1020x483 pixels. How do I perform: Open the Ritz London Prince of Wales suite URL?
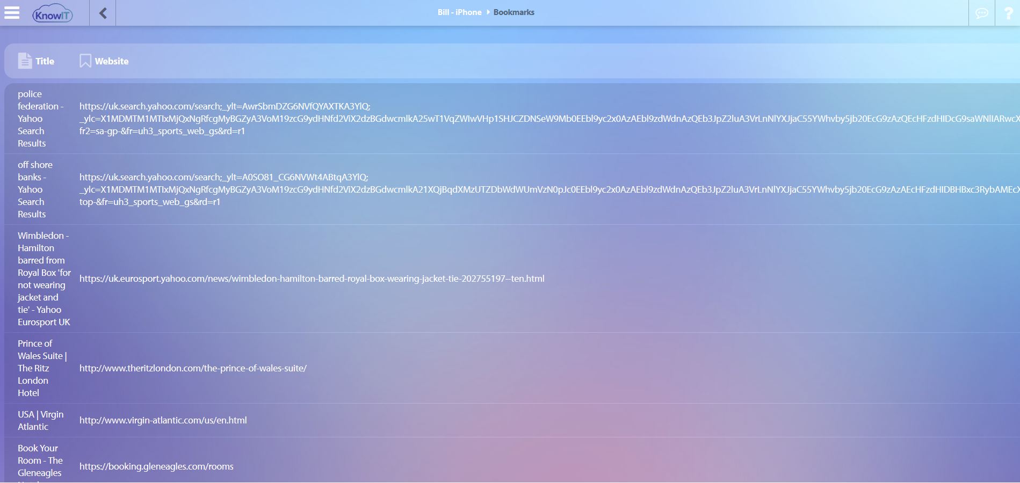(x=193, y=368)
